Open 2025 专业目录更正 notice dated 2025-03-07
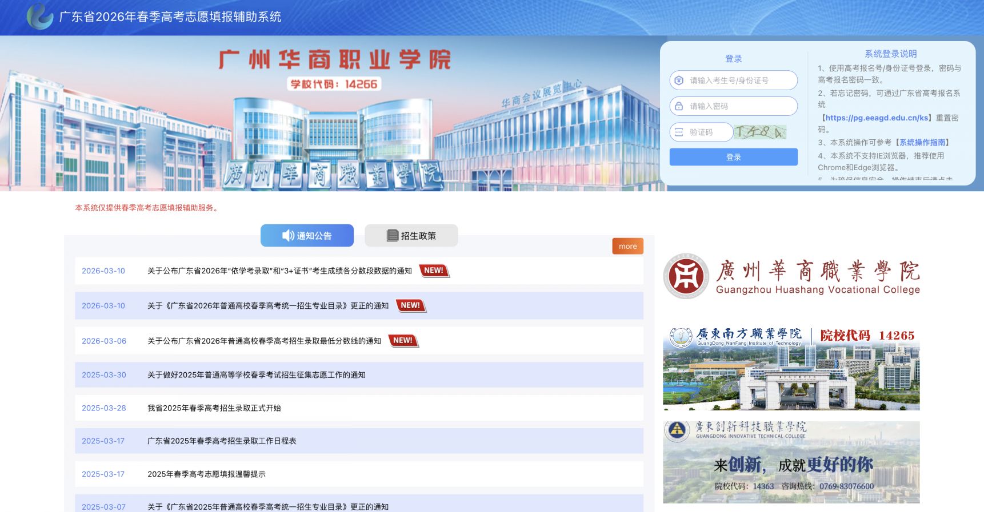 point(268,507)
